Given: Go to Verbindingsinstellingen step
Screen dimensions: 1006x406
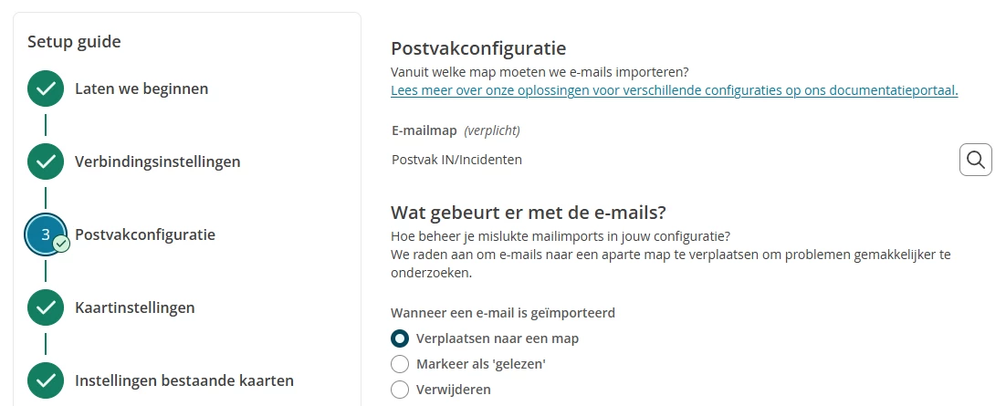Looking at the screenshot, I should [x=158, y=161].
